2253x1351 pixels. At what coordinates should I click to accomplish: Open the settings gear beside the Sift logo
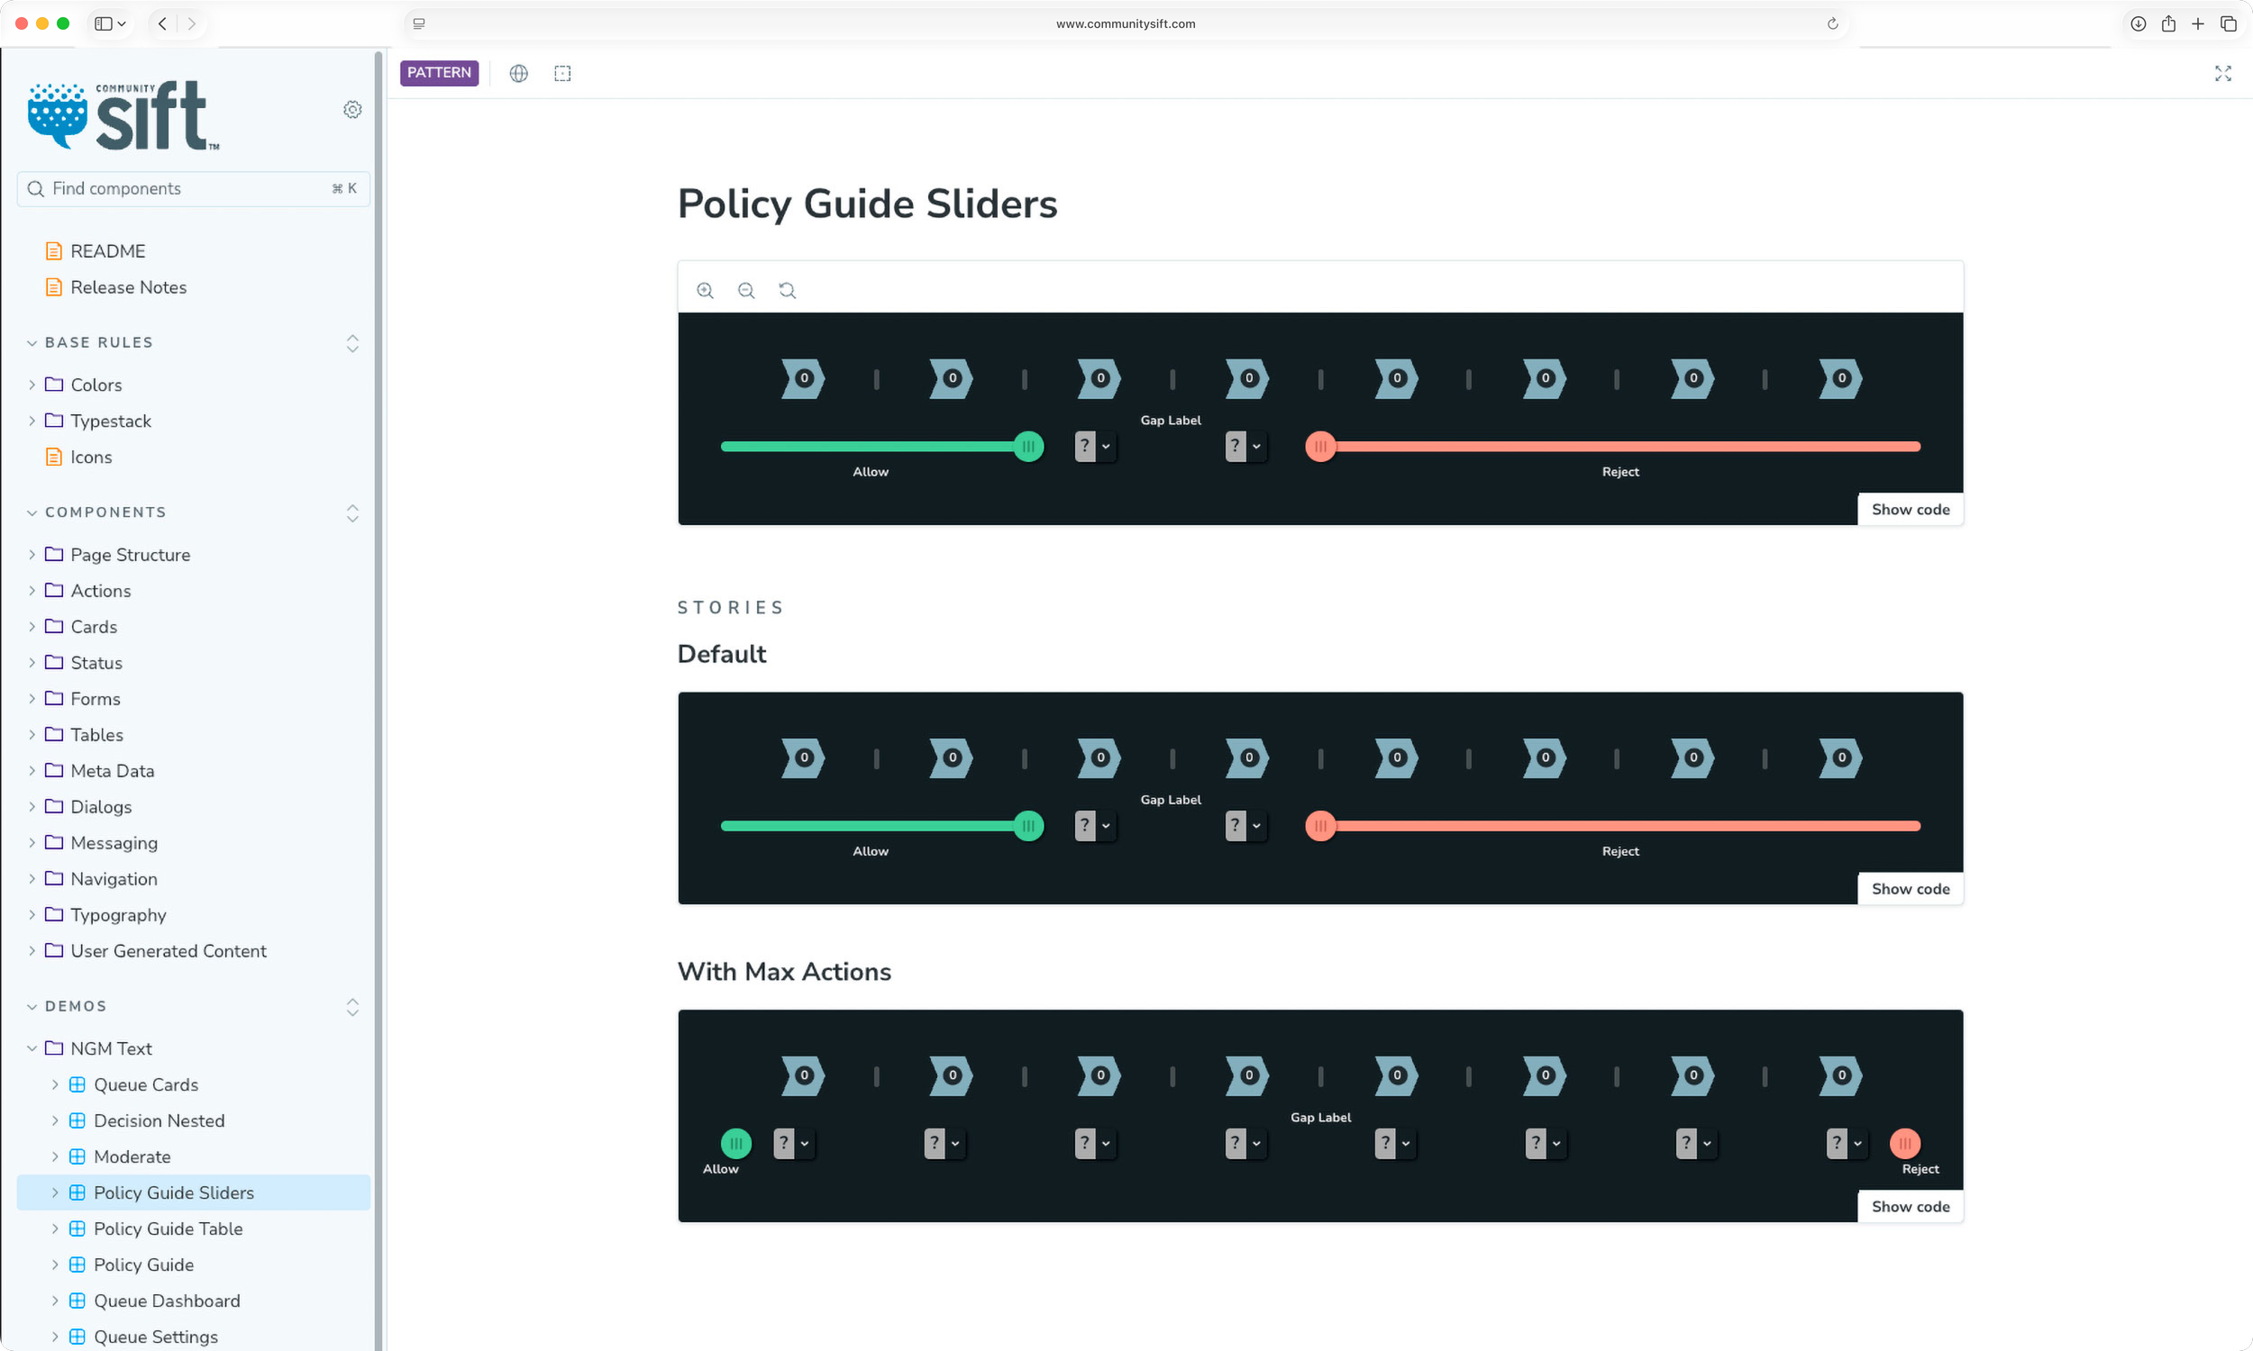pyautogui.click(x=352, y=109)
